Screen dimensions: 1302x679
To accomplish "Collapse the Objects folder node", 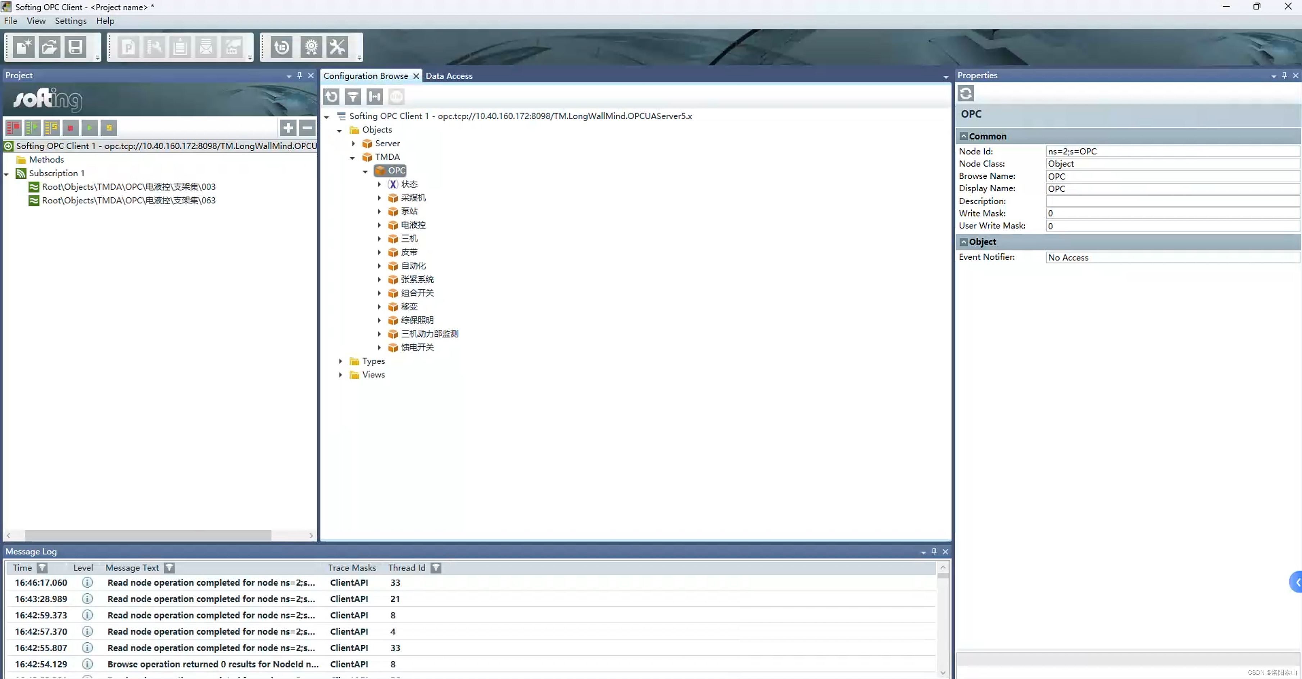I will pos(340,130).
